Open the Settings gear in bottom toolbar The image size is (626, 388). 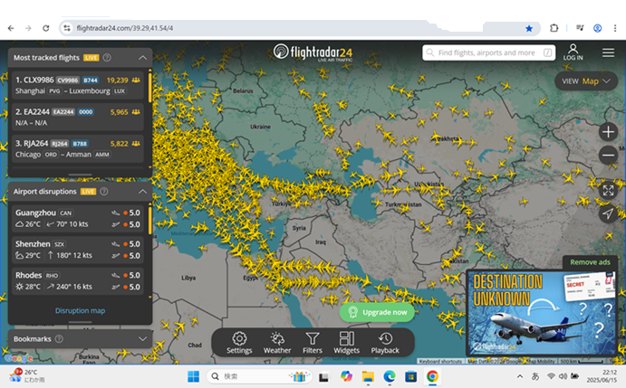pos(239,343)
